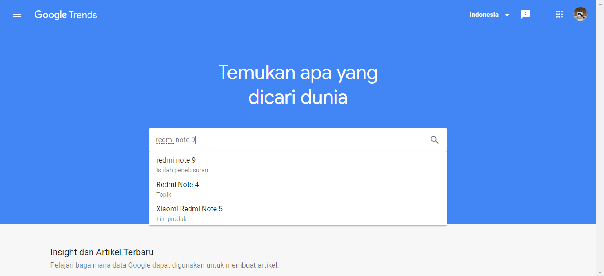Viewport: 604px width, 276px height.
Task: Click the 'Pelajari bagaimana data Google' description text
Action: point(165,265)
